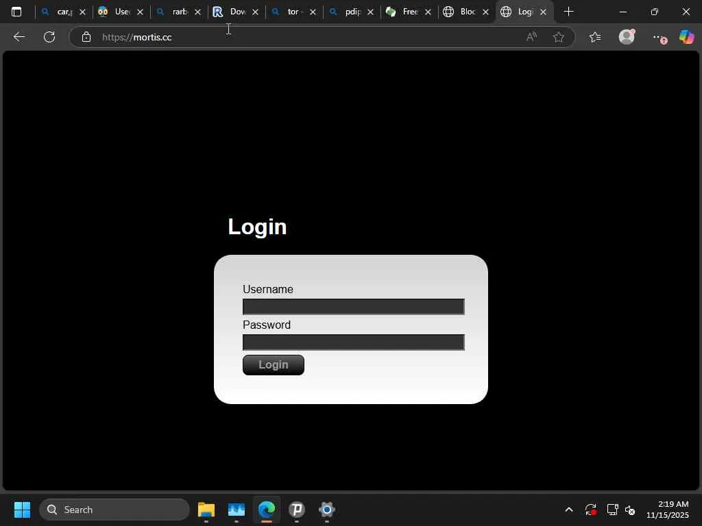Click the Password input field
The height and width of the screenshot is (526, 702).
[353, 342]
